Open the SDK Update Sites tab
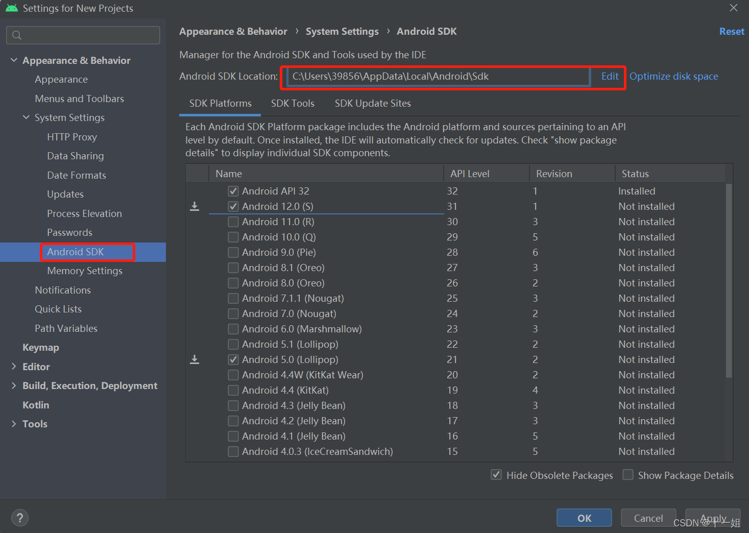This screenshot has height=533, width=749. (373, 104)
